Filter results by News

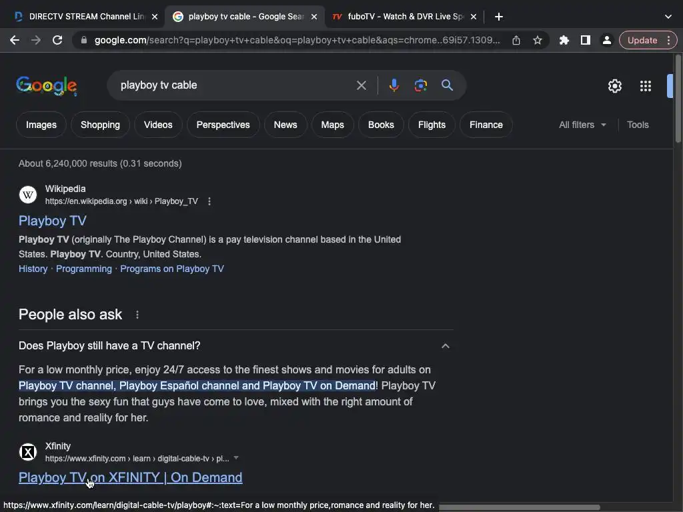[285, 125]
